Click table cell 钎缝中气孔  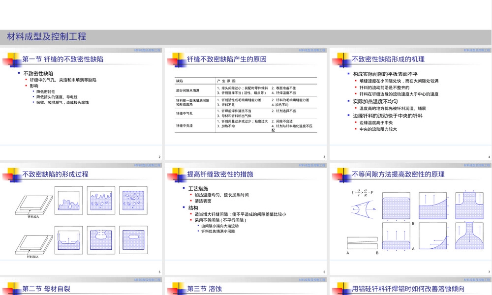point(184,114)
